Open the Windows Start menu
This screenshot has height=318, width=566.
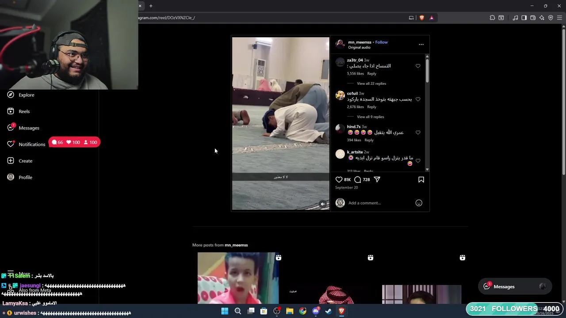[x=225, y=311]
